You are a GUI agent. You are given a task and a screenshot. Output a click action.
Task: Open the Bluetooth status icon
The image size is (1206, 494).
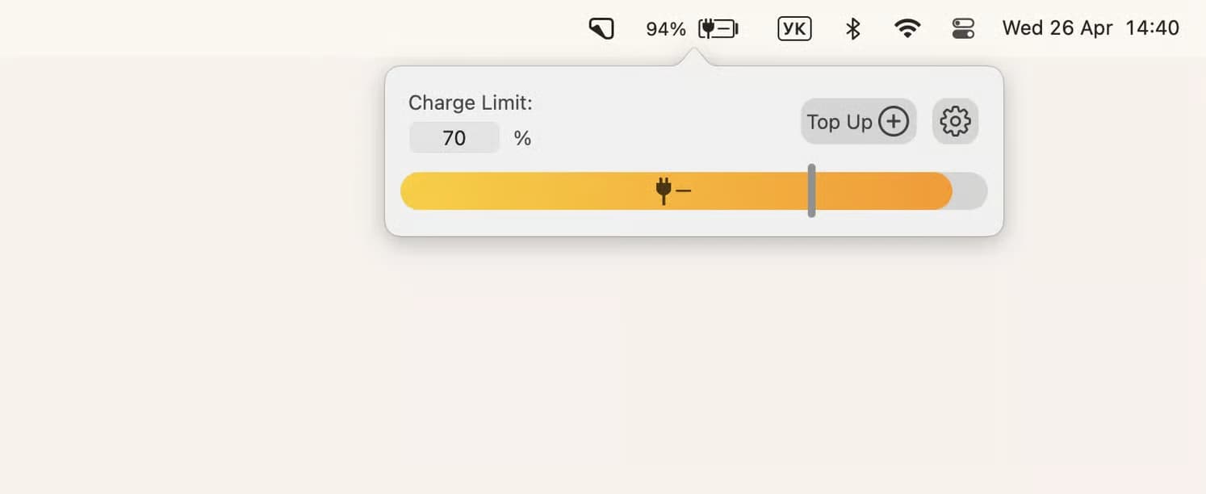(852, 29)
